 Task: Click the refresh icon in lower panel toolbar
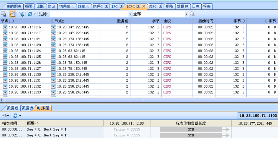15,115
